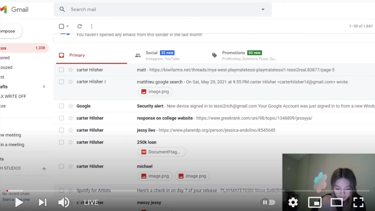Star the 'jessy lies' email
This screenshot has width=375, height=211.
click(x=70, y=130)
